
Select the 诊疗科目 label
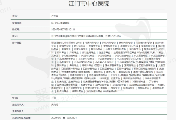[17, 43]
